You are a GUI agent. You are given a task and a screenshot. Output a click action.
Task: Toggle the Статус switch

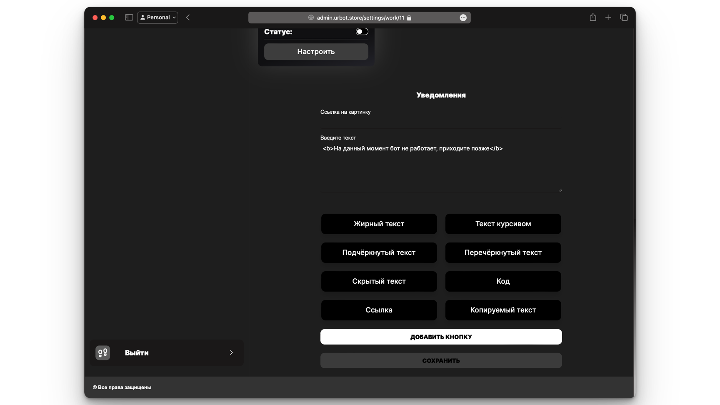coord(362,32)
